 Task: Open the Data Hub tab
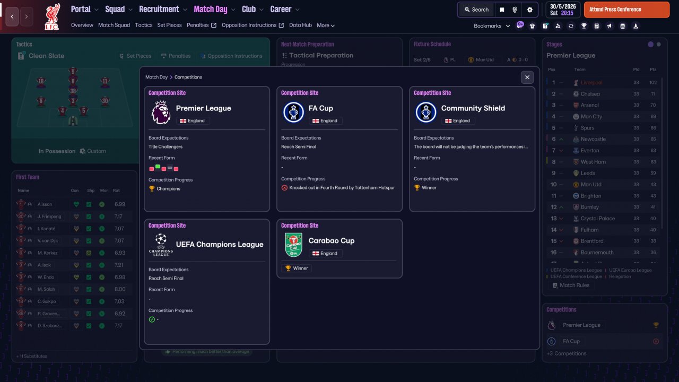pos(300,25)
